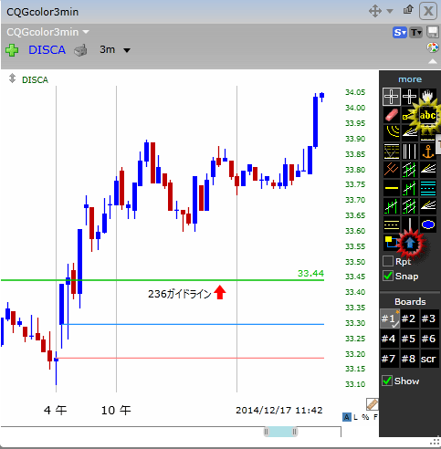Select the hand pan tool
441x449 pixels.
pyautogui.click(x=428, y=95)
